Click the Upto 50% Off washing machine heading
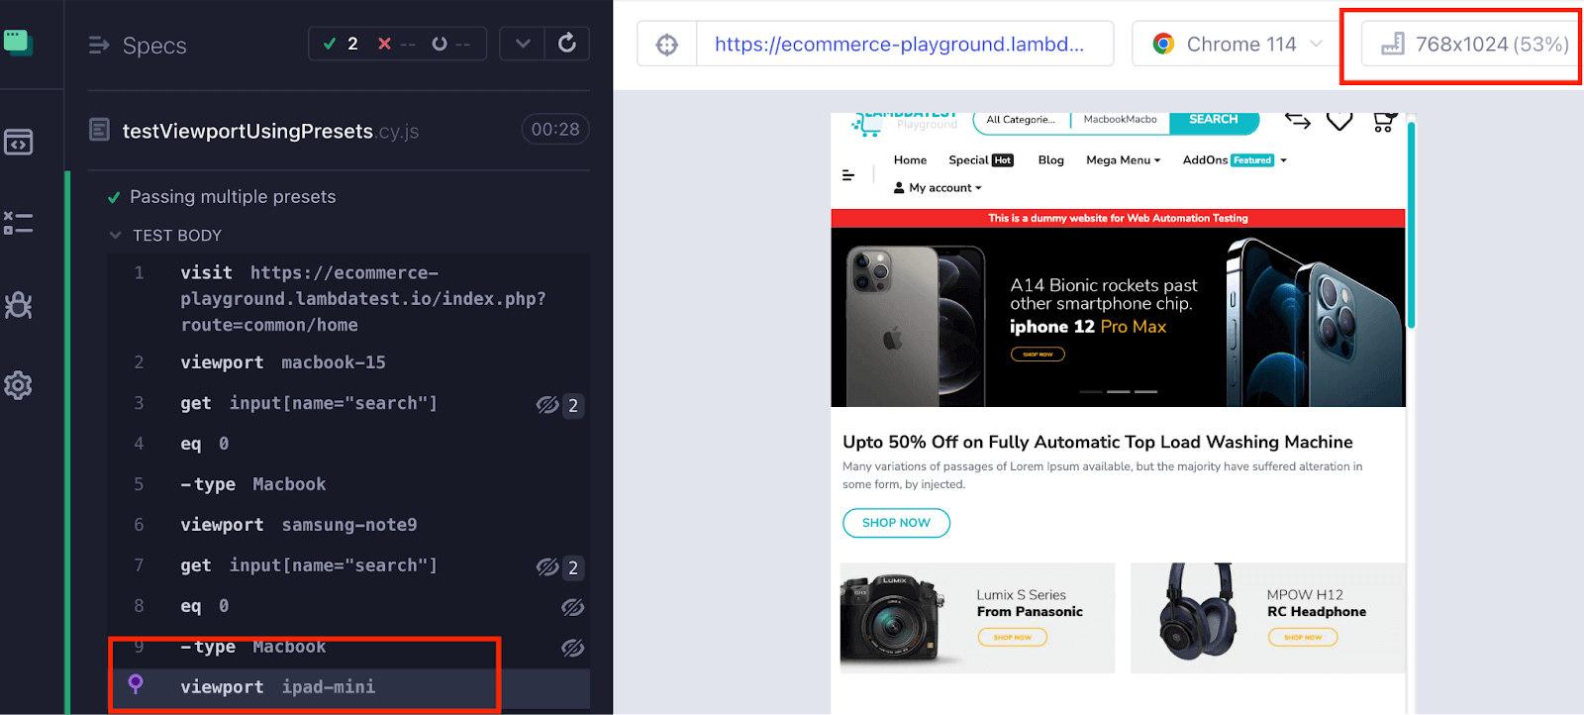This screenshot has height=715, width=1584. [x=1097, y=442]
